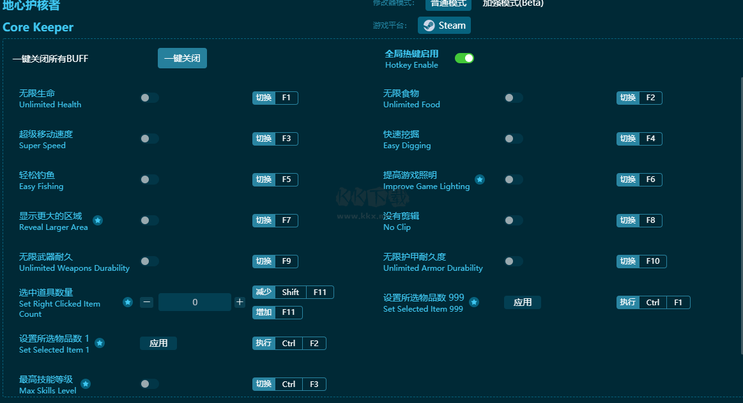Click Ctrl F2 execute hotkey box
The height and width of the screenshot is (403, 743).
tap(289, 343)
